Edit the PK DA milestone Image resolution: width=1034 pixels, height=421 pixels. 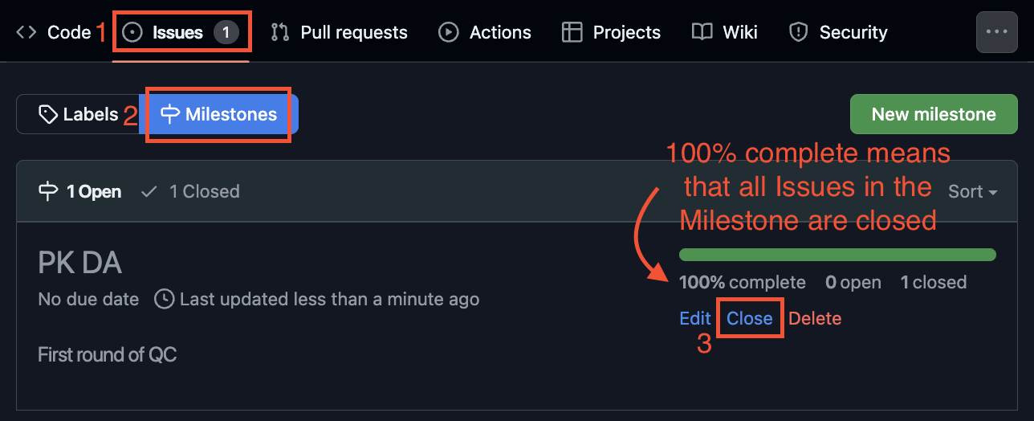pos(695,318)
